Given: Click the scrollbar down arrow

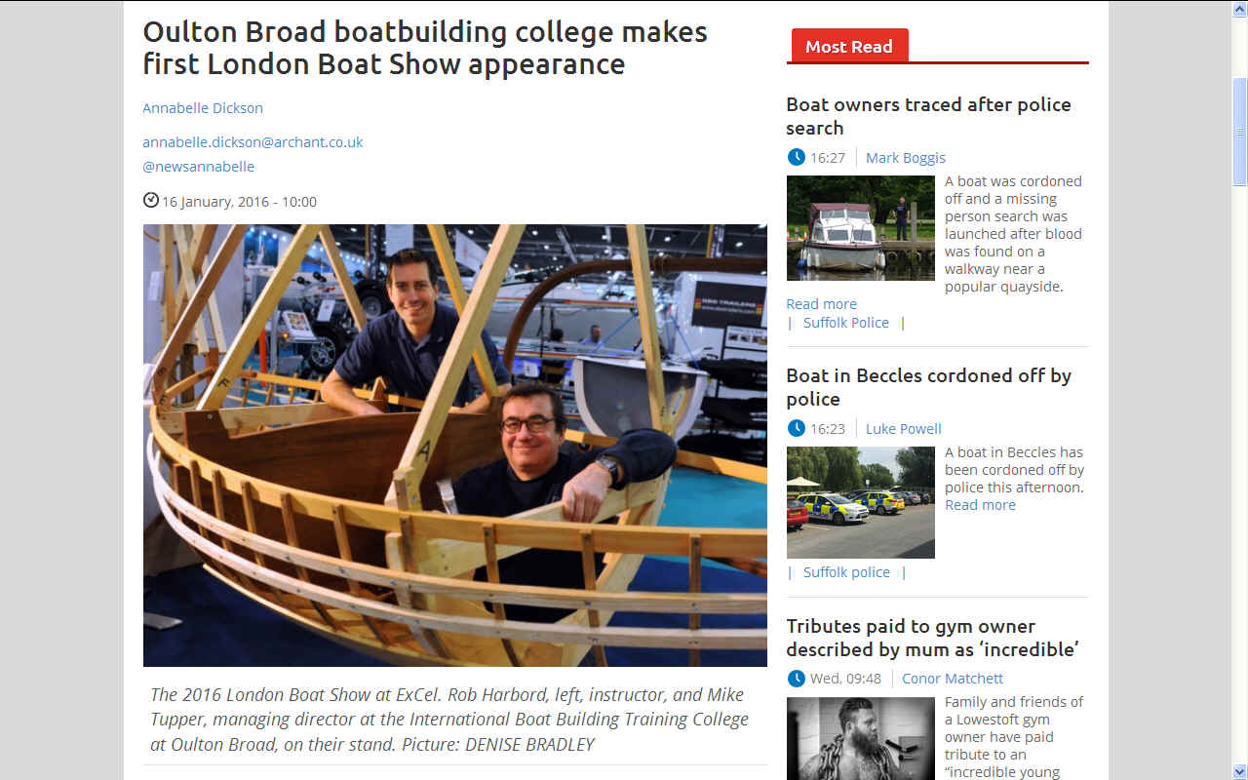Looking at the screenshot, I should tap(1239, 771).
